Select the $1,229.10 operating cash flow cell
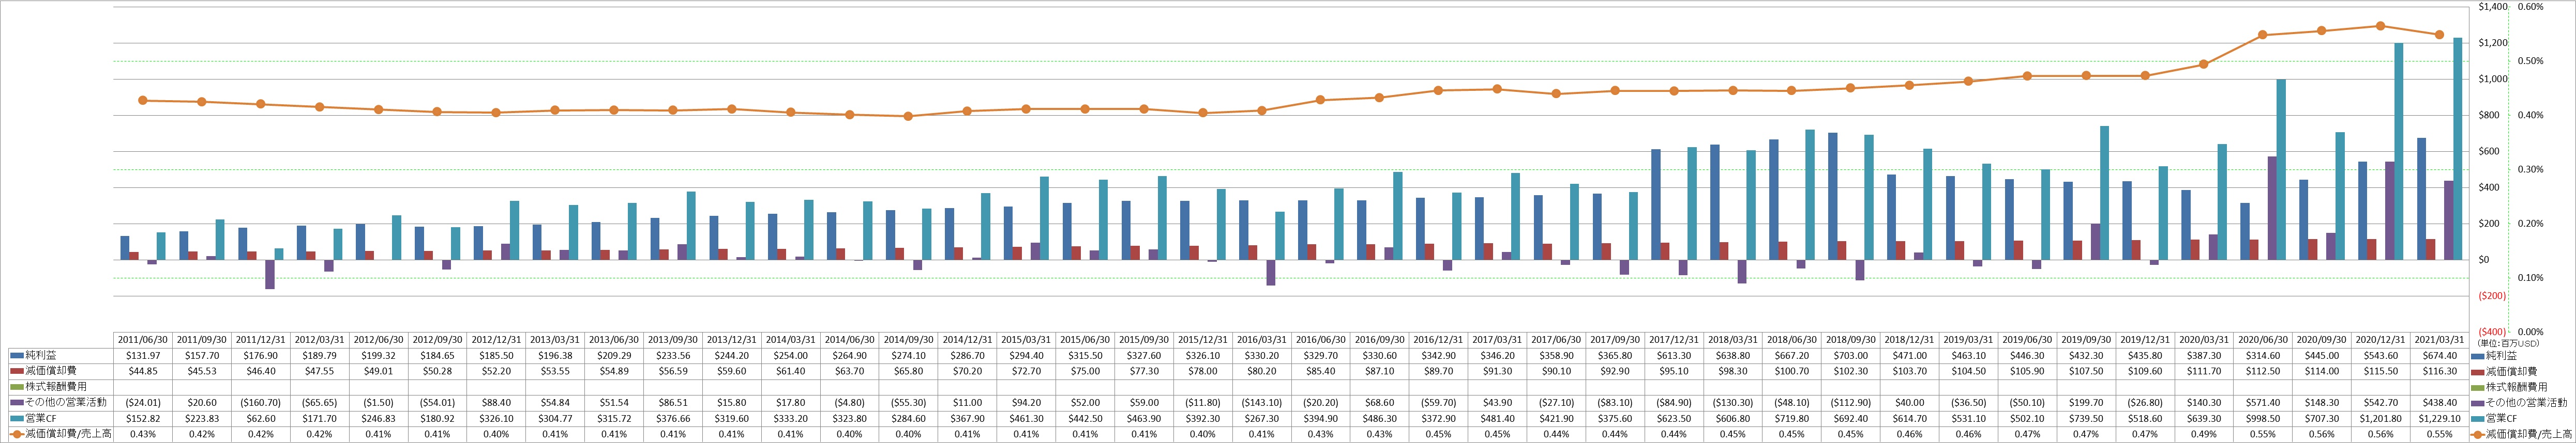 [2439, 418]
